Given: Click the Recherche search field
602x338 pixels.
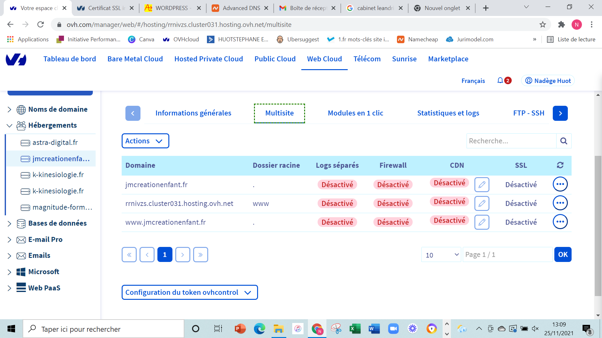Looking at the screenshot, I should (511, 141).
